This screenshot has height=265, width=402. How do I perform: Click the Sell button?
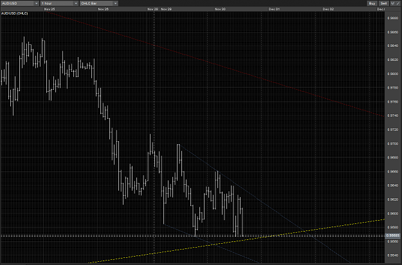pos(383,3)
